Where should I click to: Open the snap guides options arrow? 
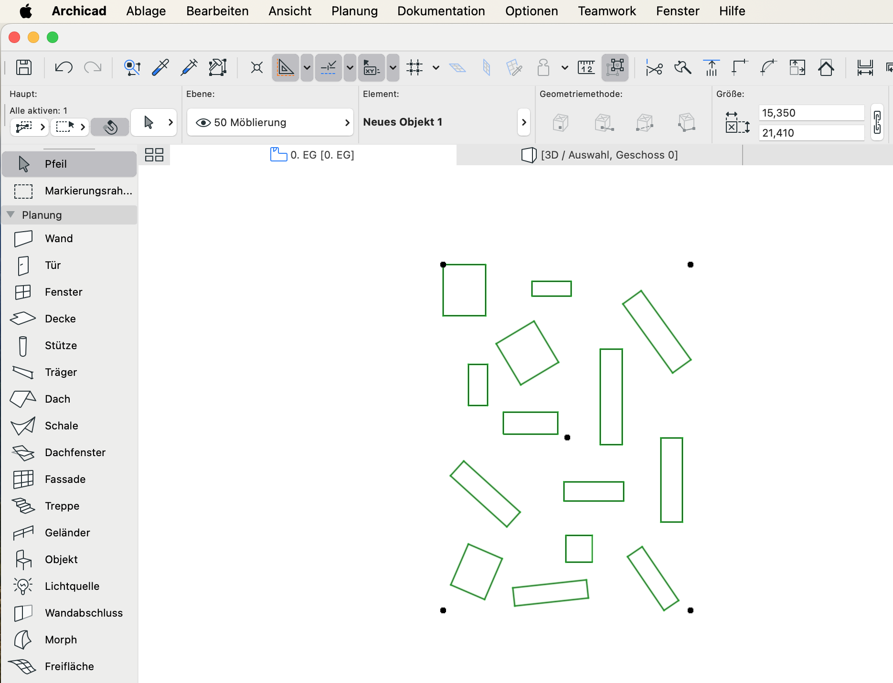(x=350, y=67)
